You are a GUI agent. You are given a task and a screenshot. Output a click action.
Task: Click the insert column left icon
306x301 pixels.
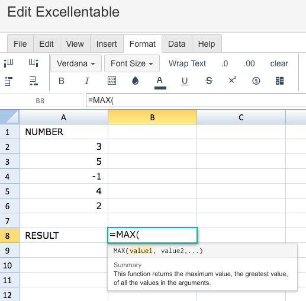tap(8, 63)
